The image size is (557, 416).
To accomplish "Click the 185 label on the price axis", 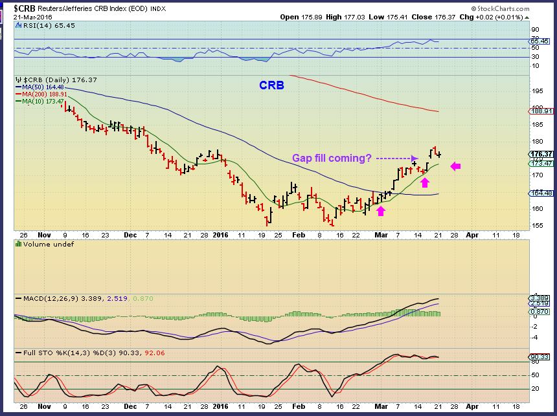I will pos(538,125).
